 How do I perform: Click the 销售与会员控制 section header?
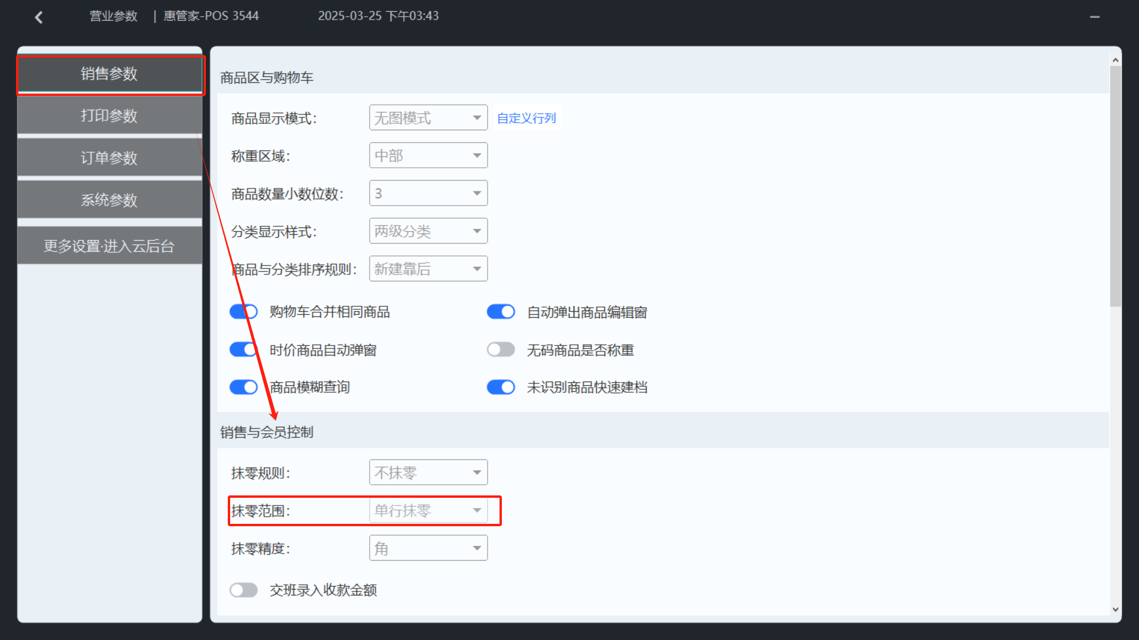(x=266, y=433)
